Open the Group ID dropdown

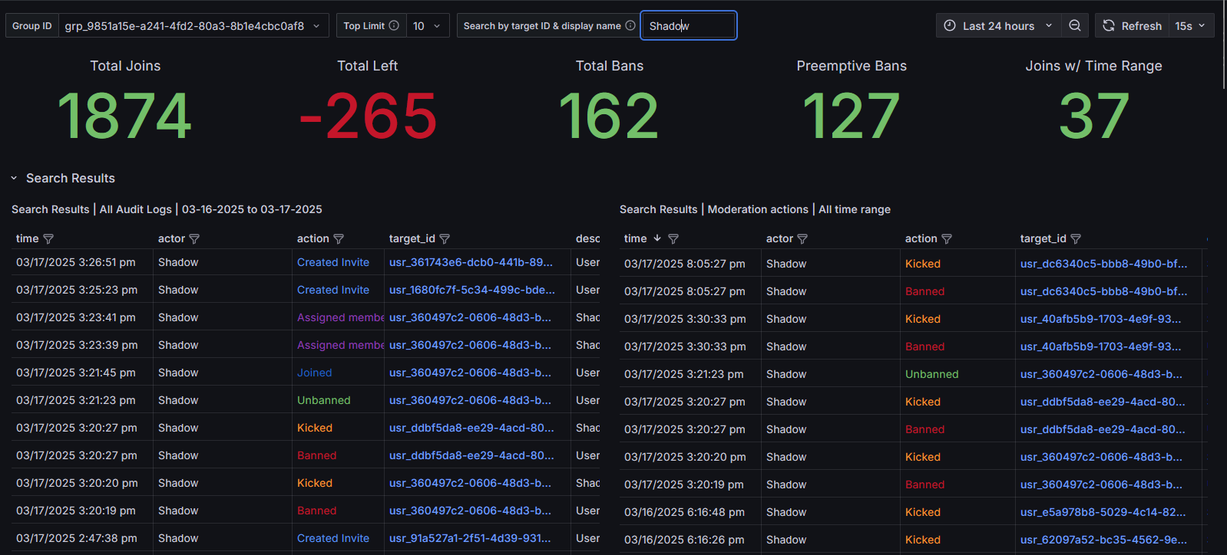(193, 25)
